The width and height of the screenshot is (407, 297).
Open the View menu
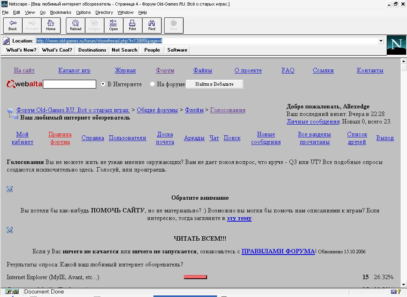point(30,12)
